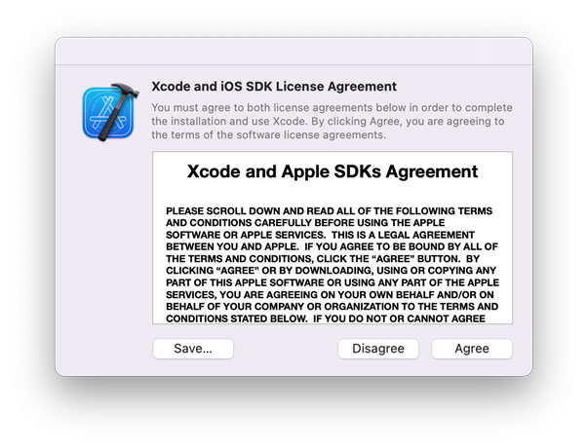Click the 'You must agree to both license agreements' description
This screenshot has width=587, height=448.
point(332,121)
